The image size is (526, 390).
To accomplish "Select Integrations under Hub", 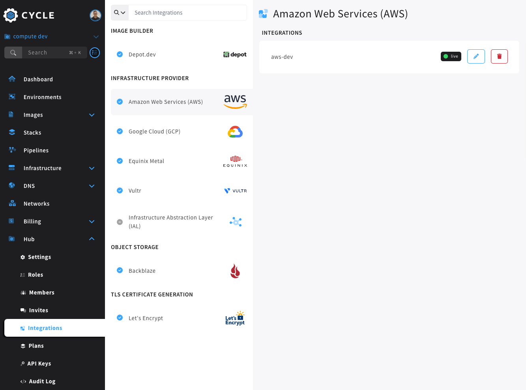I will (x=54, y=328).
